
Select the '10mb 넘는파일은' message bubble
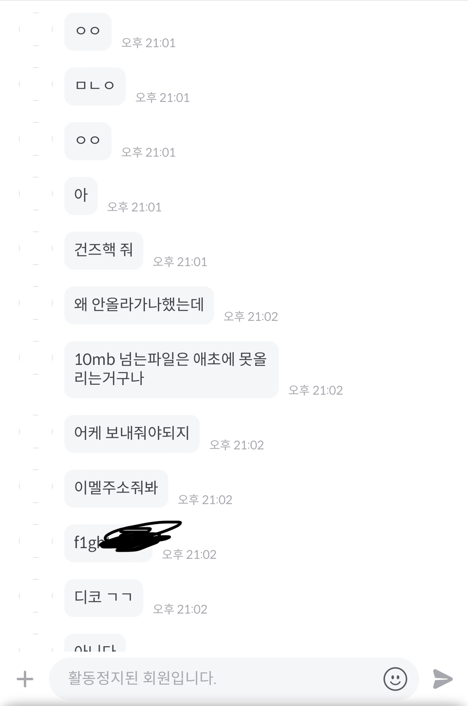point(171,370)
